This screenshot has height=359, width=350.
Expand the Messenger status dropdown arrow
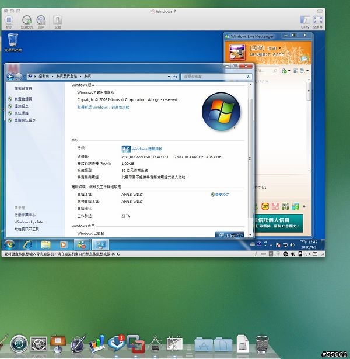coord(280,48)
